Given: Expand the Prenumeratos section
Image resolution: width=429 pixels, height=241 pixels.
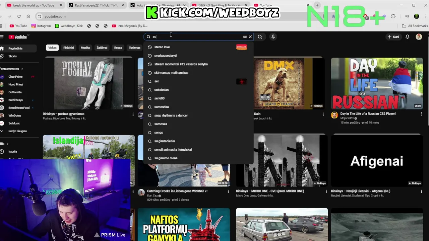Looking at the screenshot, I should [12, 69].
